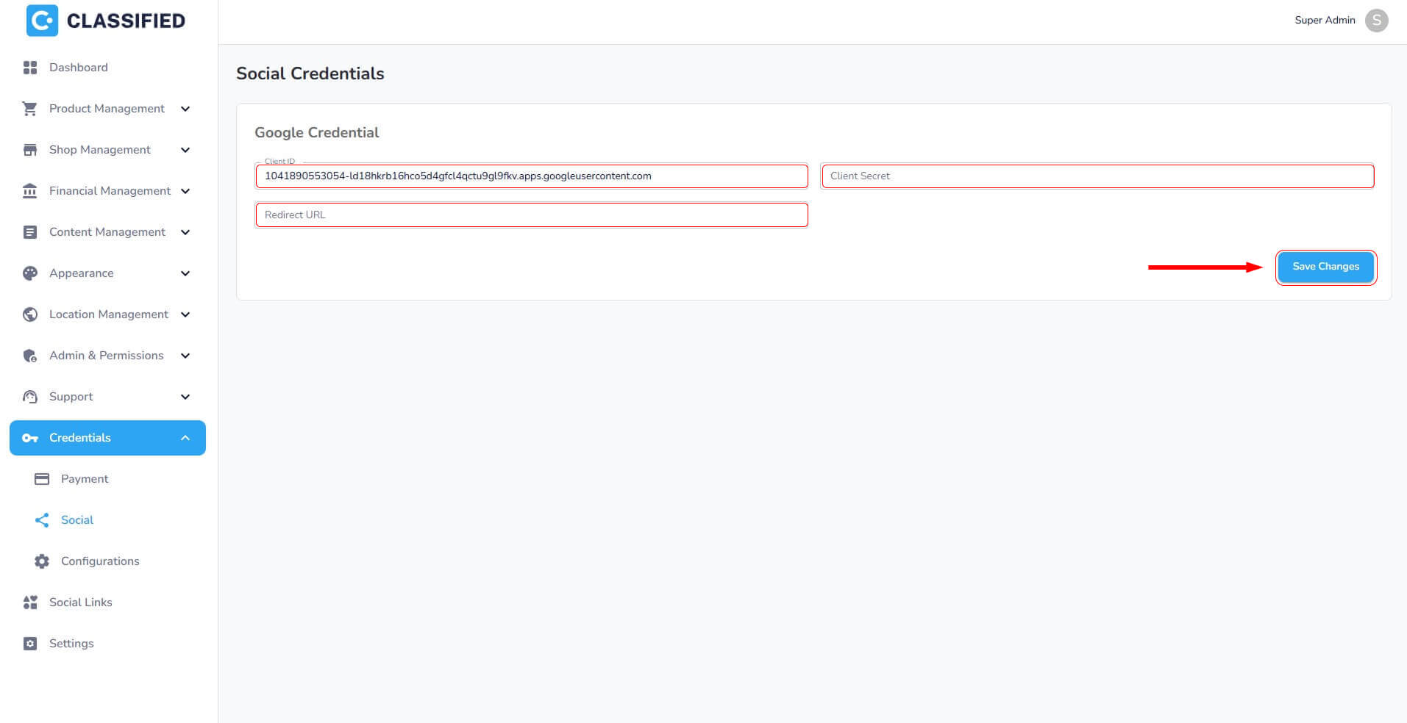The image size is (1407, 723).
Task: Click the Super Admin avatar
Action: [1376, 21]
